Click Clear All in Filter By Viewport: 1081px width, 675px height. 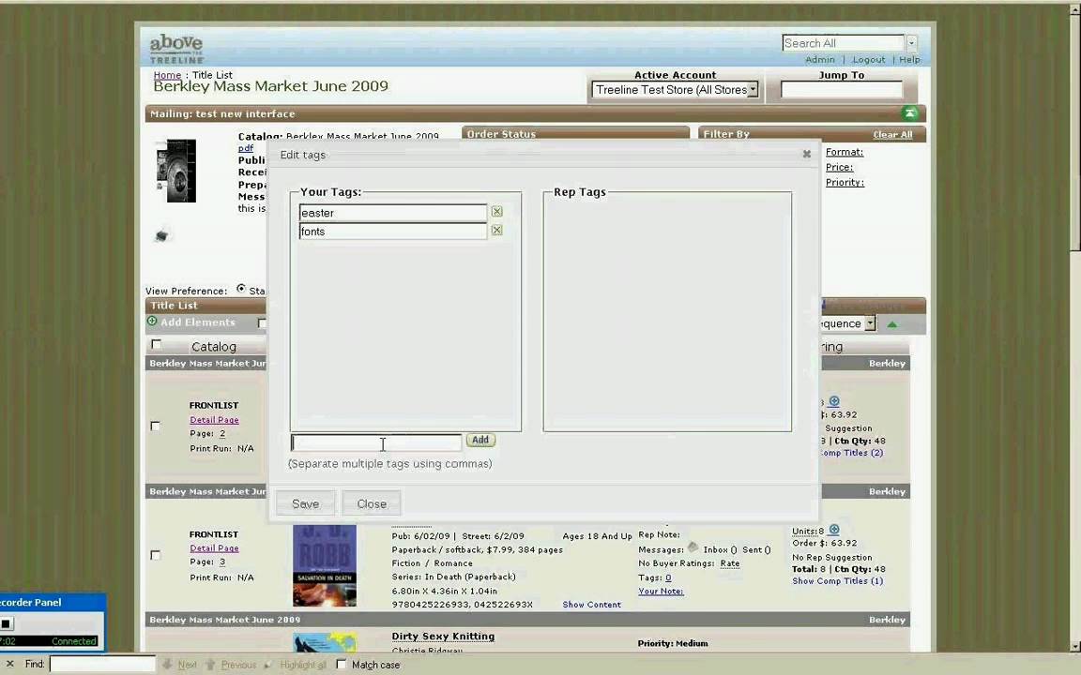point(892,134)
